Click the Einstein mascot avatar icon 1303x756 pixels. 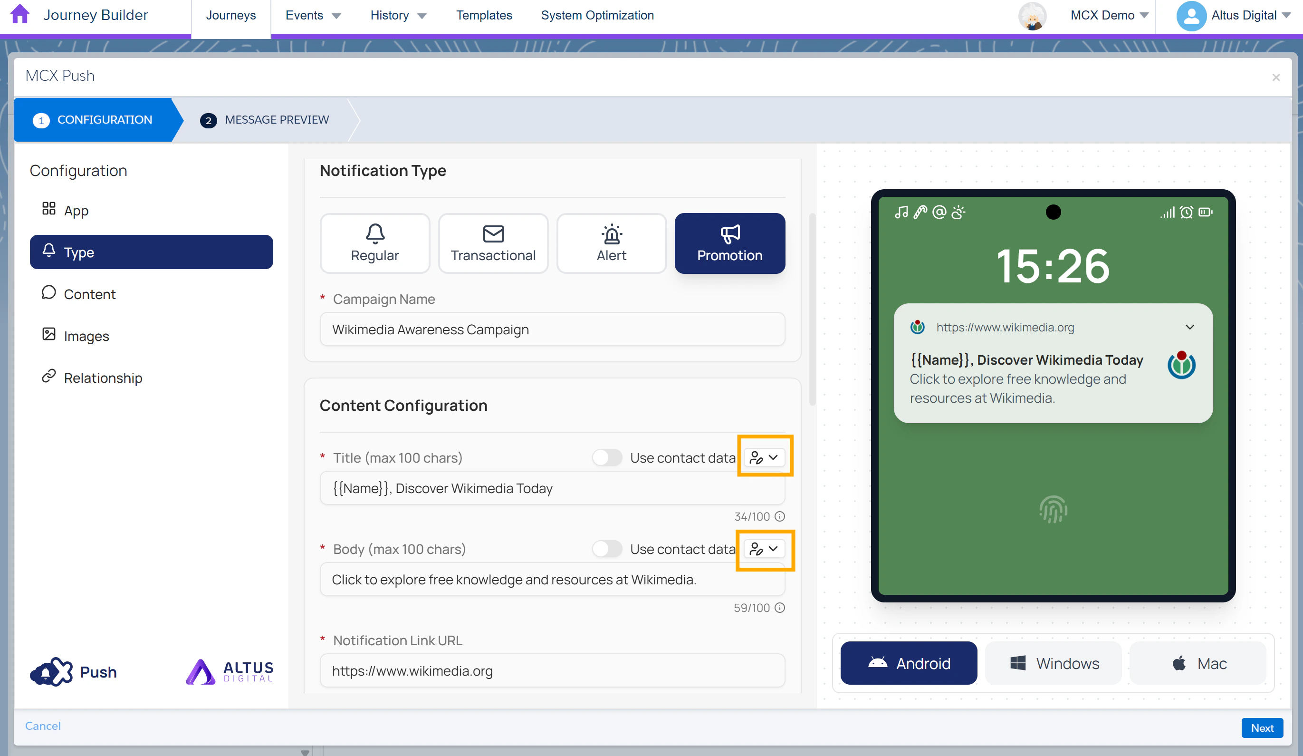point(1032,16)
